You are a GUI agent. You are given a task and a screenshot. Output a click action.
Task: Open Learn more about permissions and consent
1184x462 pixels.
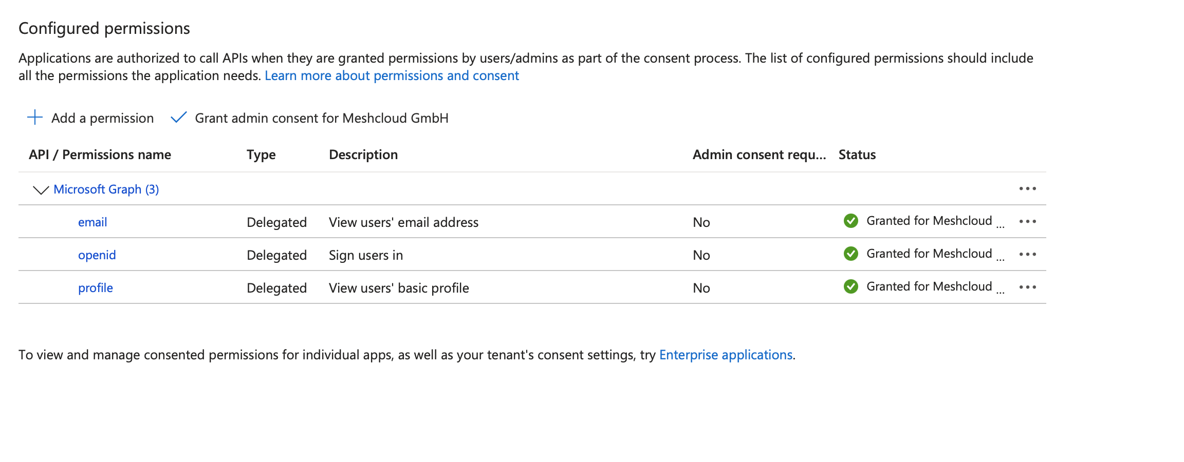(392, 75)
